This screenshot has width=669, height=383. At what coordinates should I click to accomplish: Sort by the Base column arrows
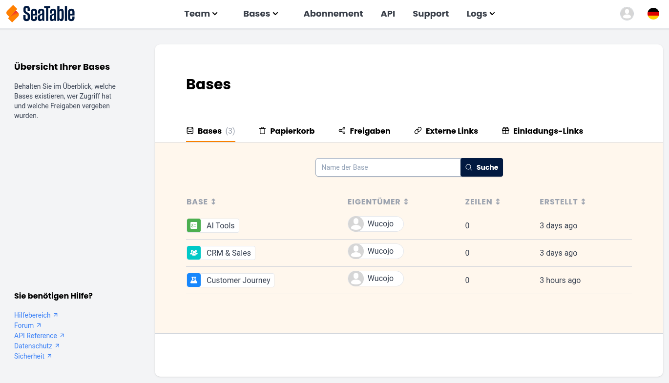[x=213, y=202]
